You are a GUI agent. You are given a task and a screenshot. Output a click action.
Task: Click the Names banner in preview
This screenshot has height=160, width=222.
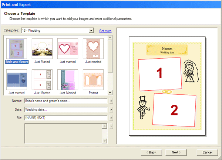tap(167, 50)
